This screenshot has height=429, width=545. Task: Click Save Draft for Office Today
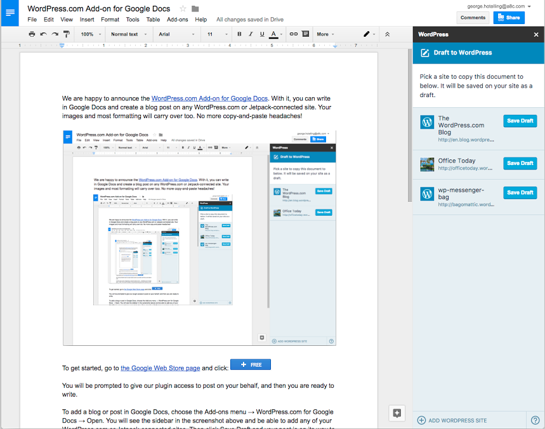pyautogui.click(x=520, y=163)
